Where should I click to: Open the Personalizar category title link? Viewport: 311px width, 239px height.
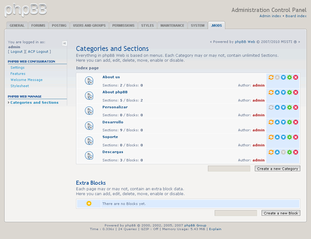(115, 107)
